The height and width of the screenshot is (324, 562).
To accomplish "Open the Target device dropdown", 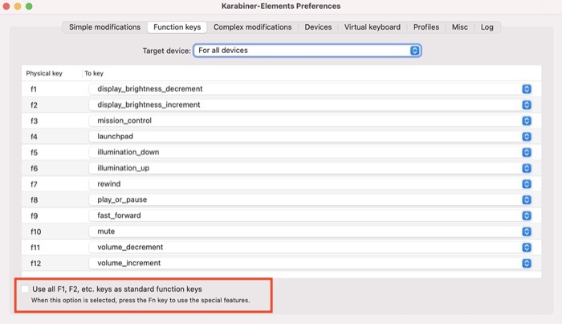I will pyautogui.click(x=307, y=50).
